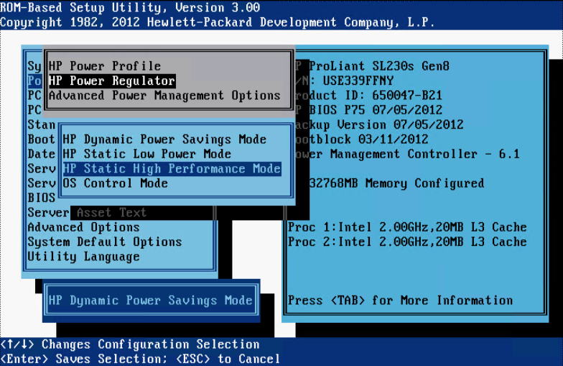Viewport: 563px width, 366px height.
Task: Open Utility Language menu item
Action: click(83, 257)
